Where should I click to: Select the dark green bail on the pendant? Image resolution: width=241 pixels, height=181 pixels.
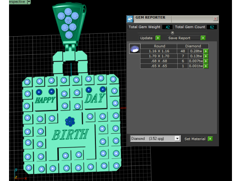pos(69,24)
